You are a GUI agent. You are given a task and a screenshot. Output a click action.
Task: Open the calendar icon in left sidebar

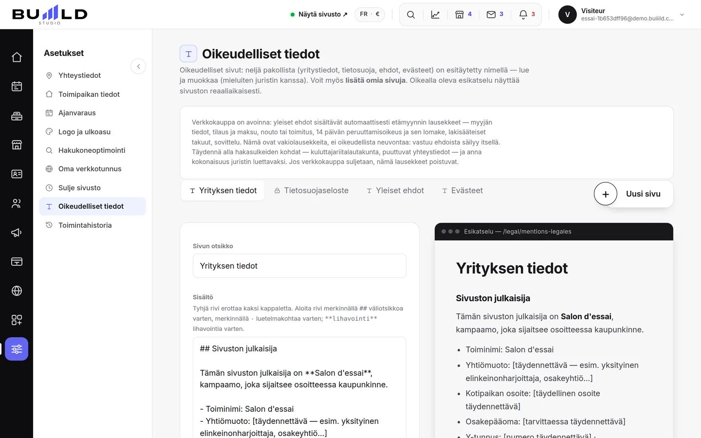(x=17, y=87)
